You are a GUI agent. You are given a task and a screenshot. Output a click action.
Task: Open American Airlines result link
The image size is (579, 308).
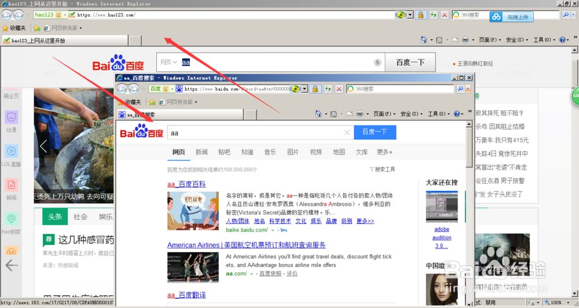pos(247,245)
